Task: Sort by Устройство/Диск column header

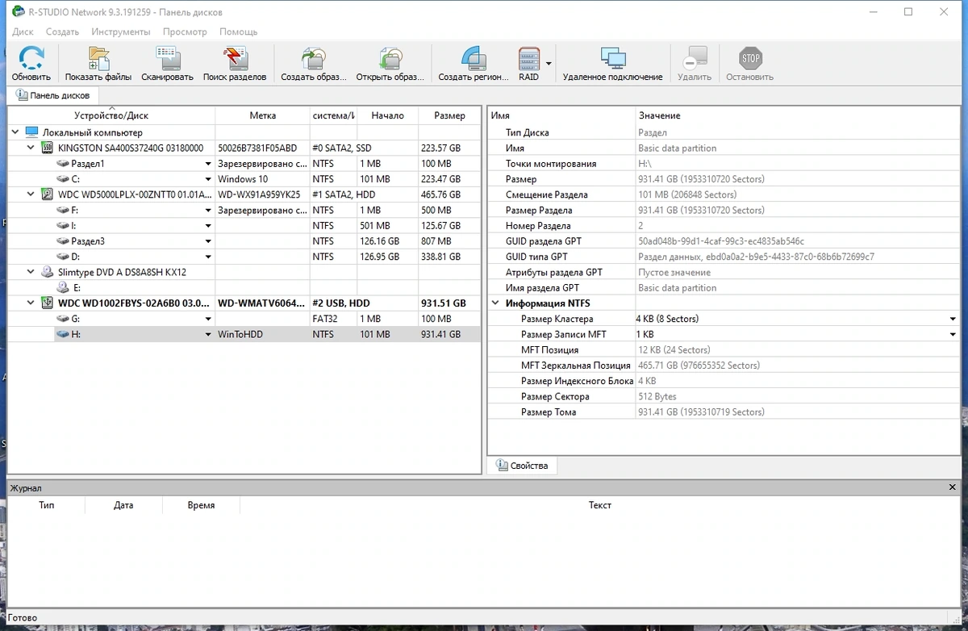Action: pyautogui.click(x=111, y=115)
